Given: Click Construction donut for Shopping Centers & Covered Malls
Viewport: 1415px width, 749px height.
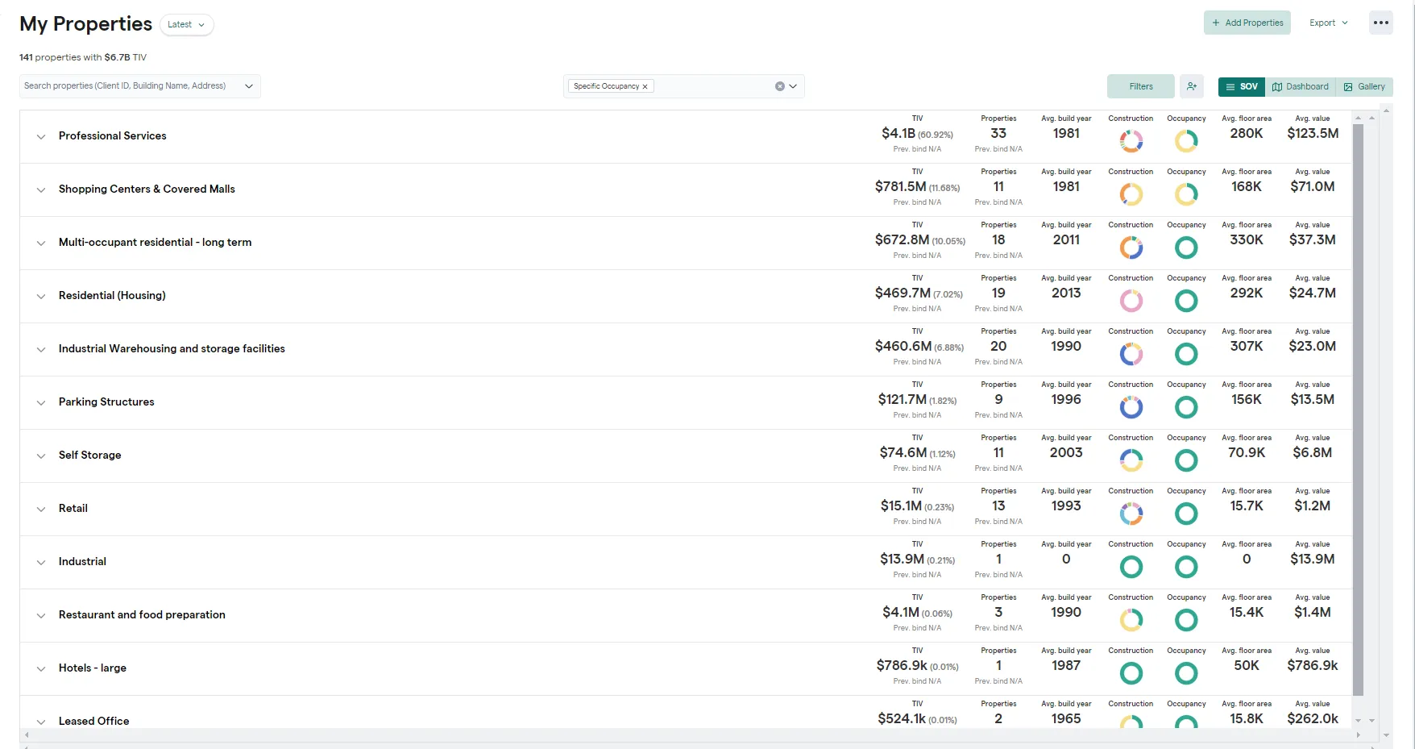Looking at the screenshot, I should 1131,194.
